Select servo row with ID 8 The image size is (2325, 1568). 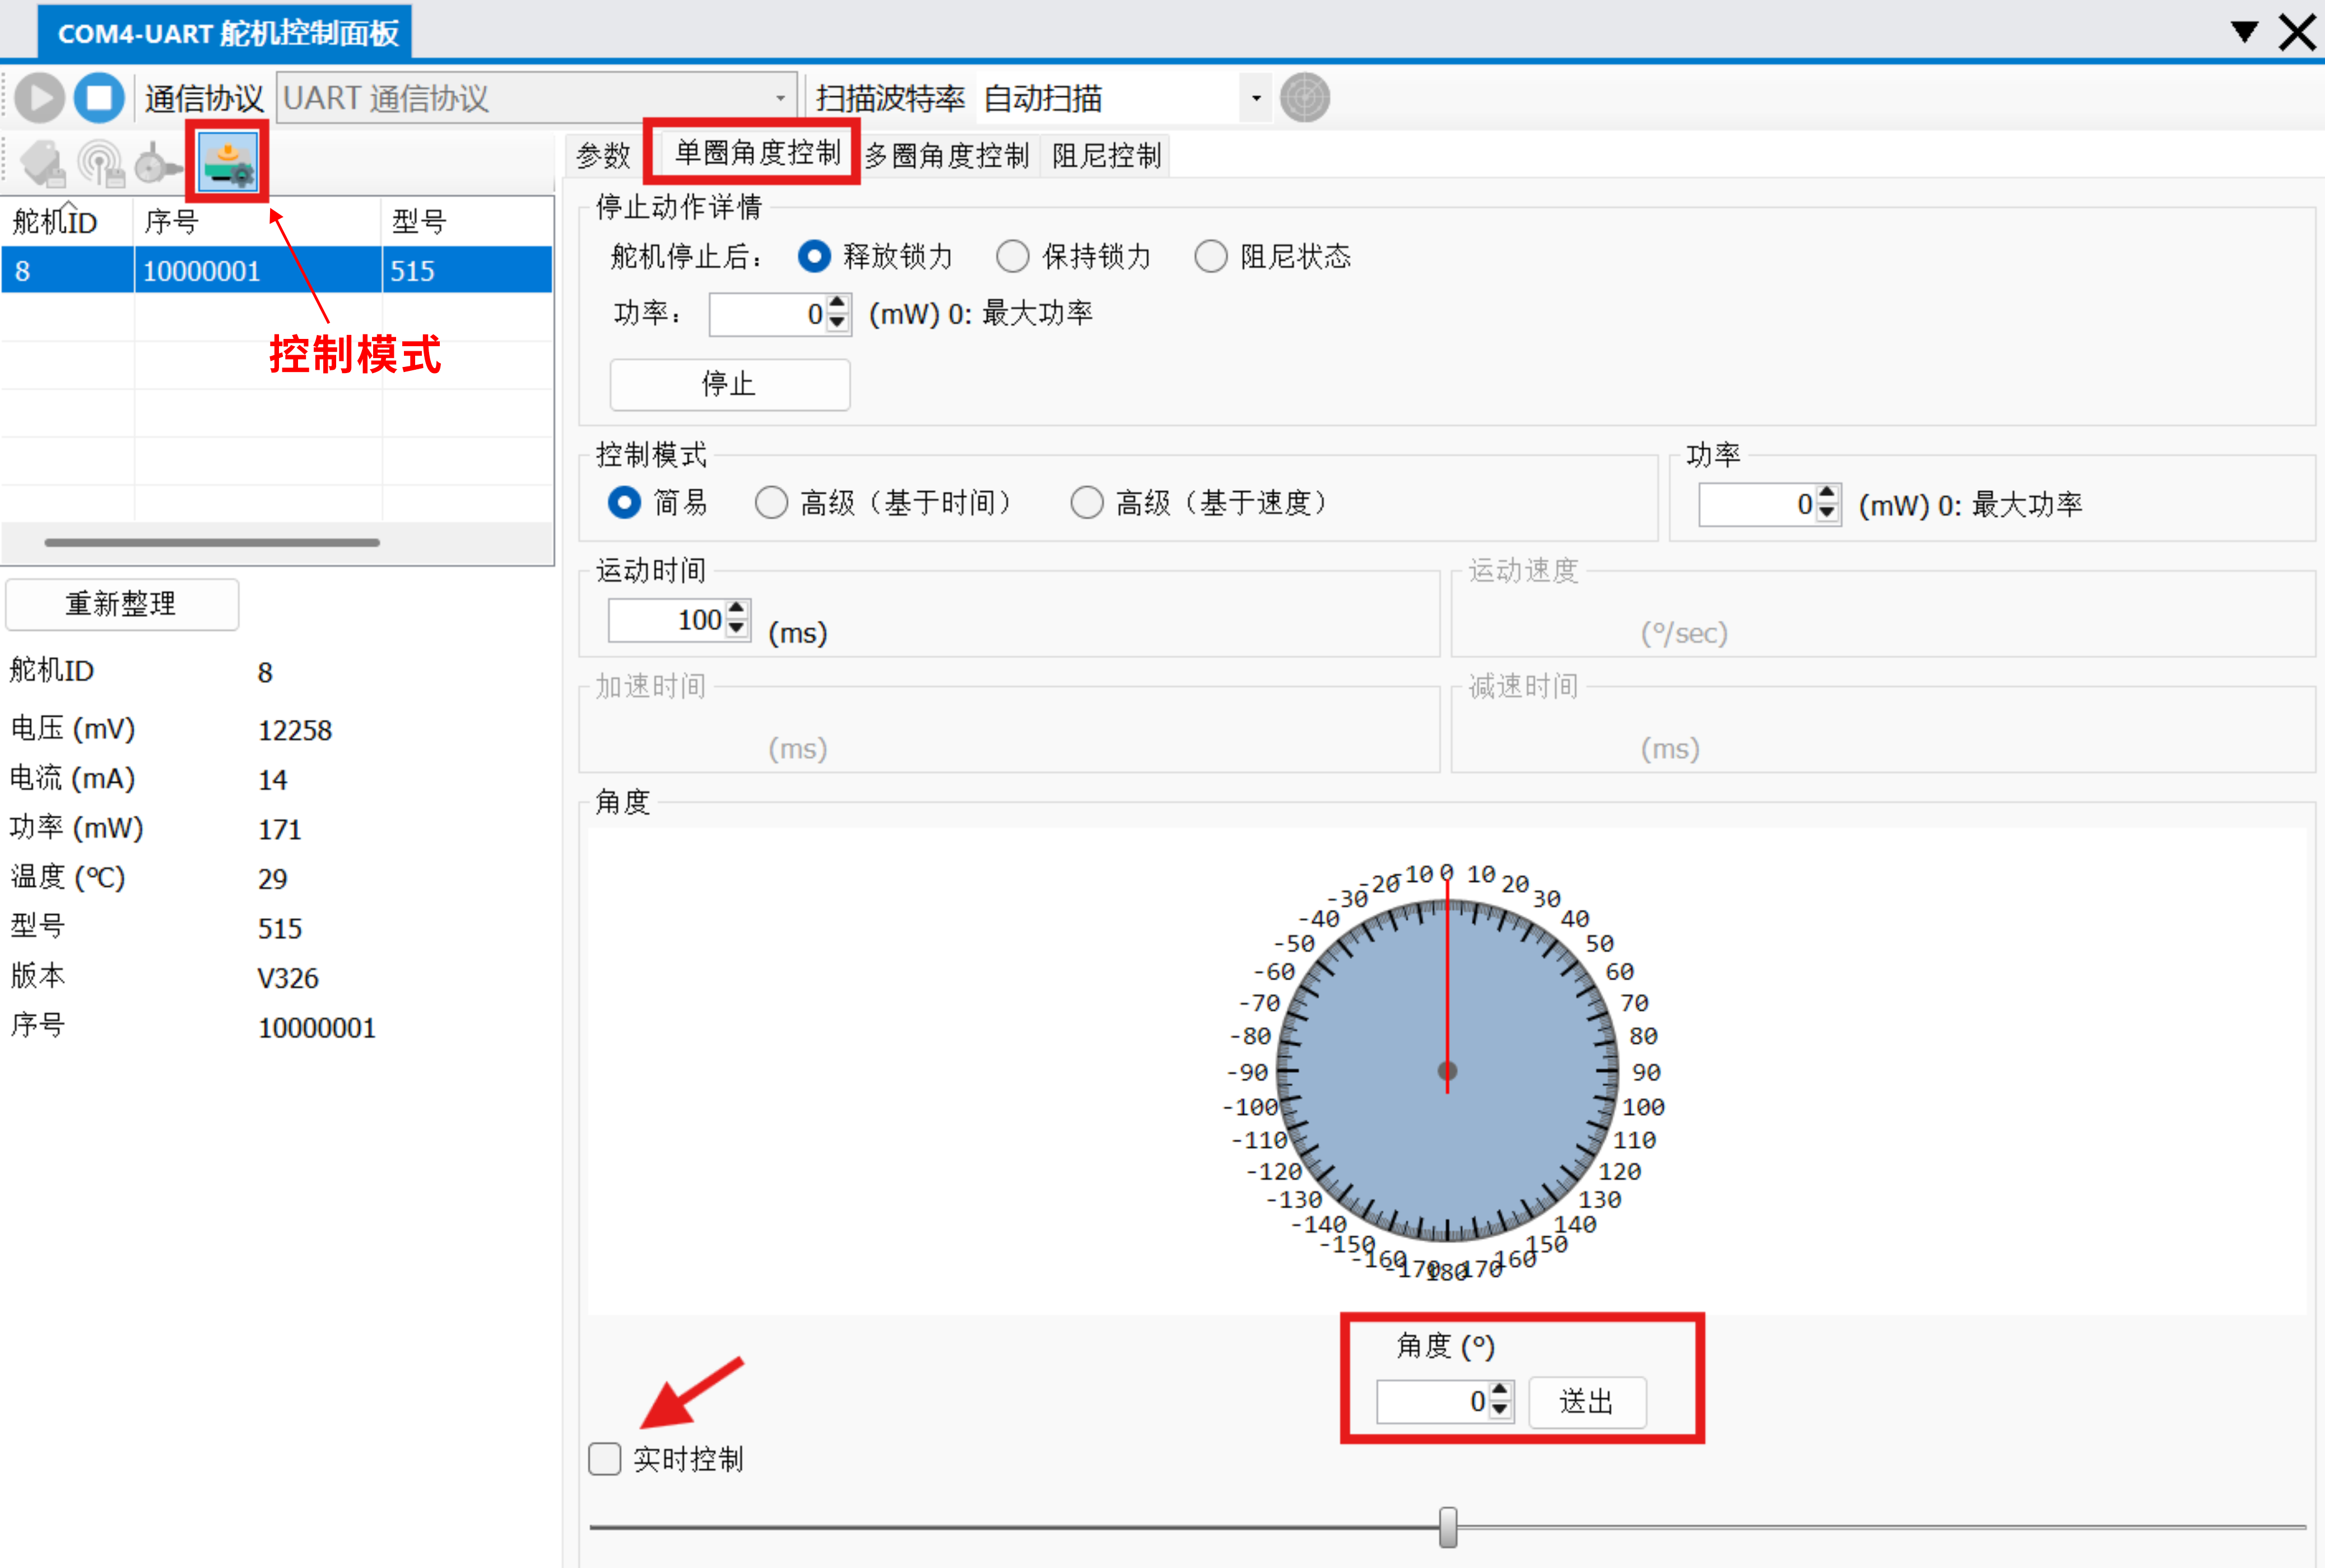[276, 271]
